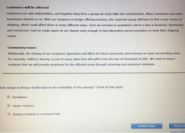Click the horizontal divider below the passage
Image resolution: width=185 pixels, height=133 pixels.
pos(94,73)
